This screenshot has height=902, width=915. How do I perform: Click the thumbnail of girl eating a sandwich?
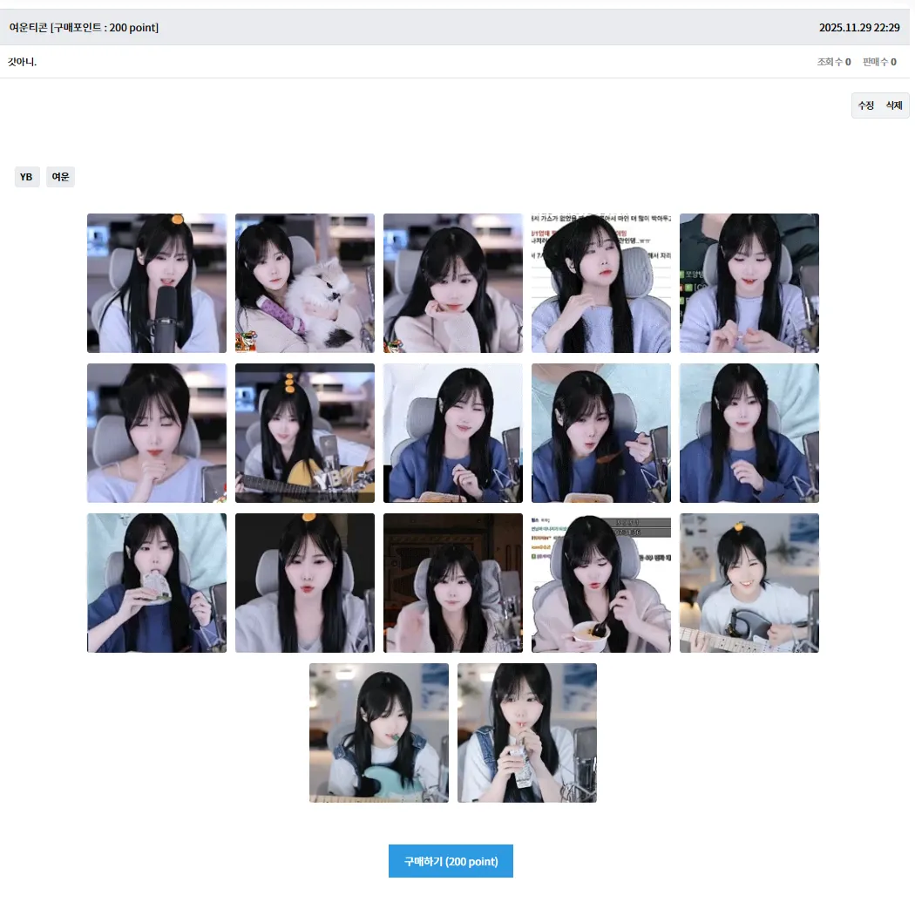pos(157,582)
